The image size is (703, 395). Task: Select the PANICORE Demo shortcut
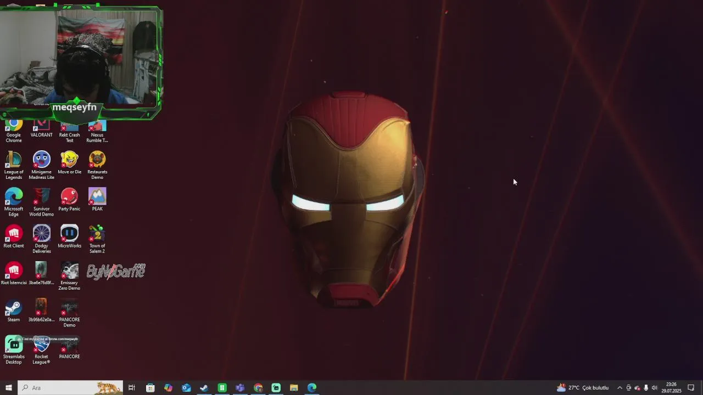pyautogui.click(x=69, y=313)
